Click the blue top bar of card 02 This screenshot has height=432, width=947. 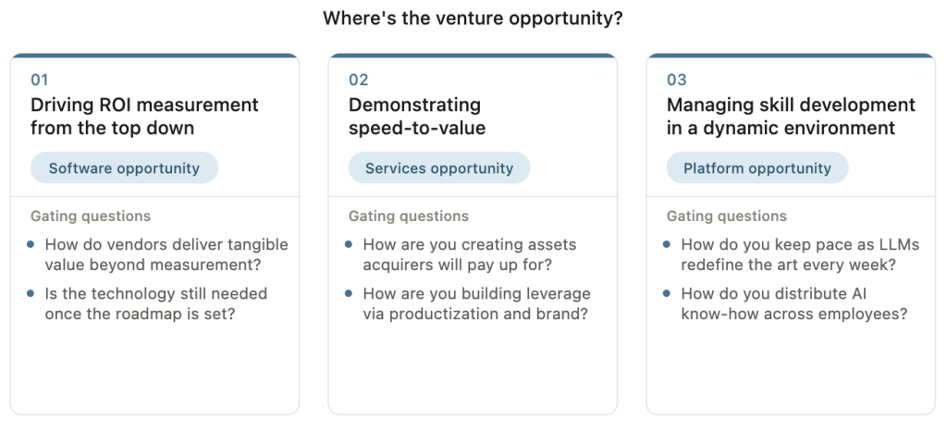click(x=473, y=56)
